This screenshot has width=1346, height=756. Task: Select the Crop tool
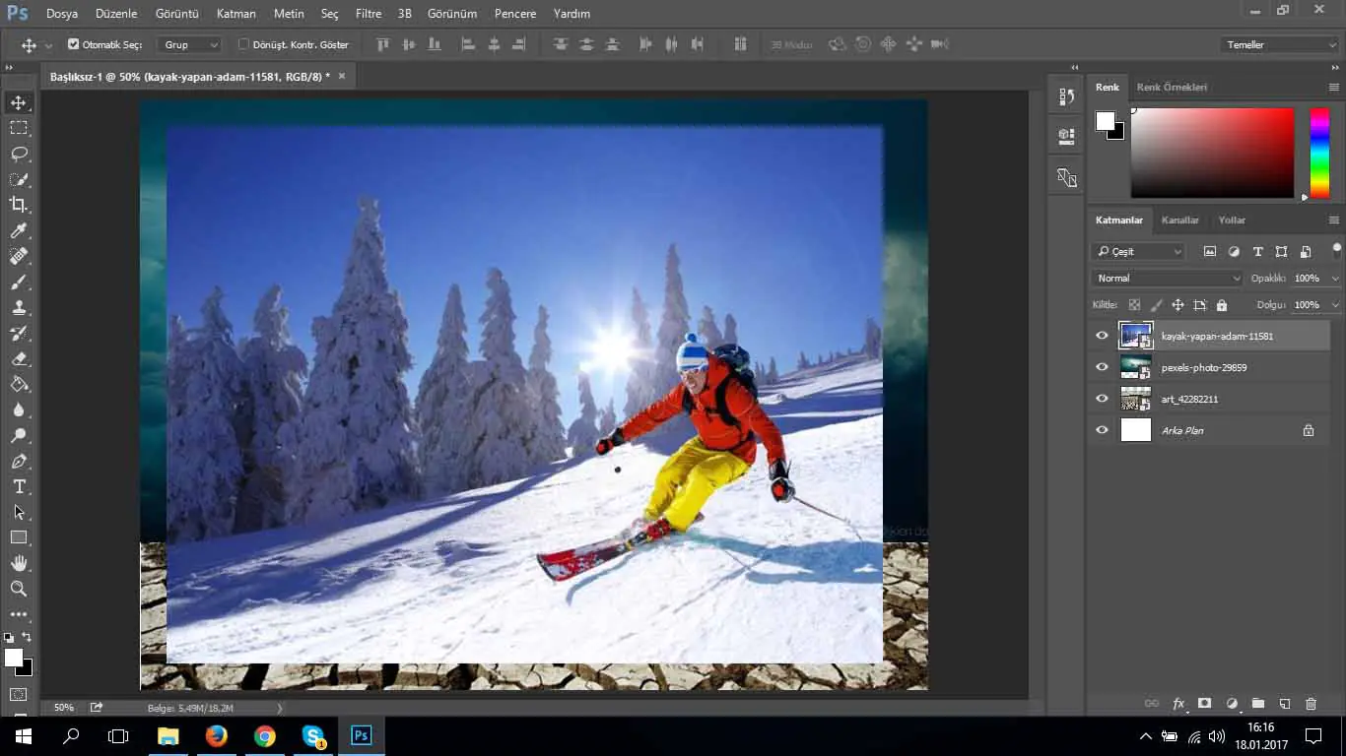click(19, 205)
